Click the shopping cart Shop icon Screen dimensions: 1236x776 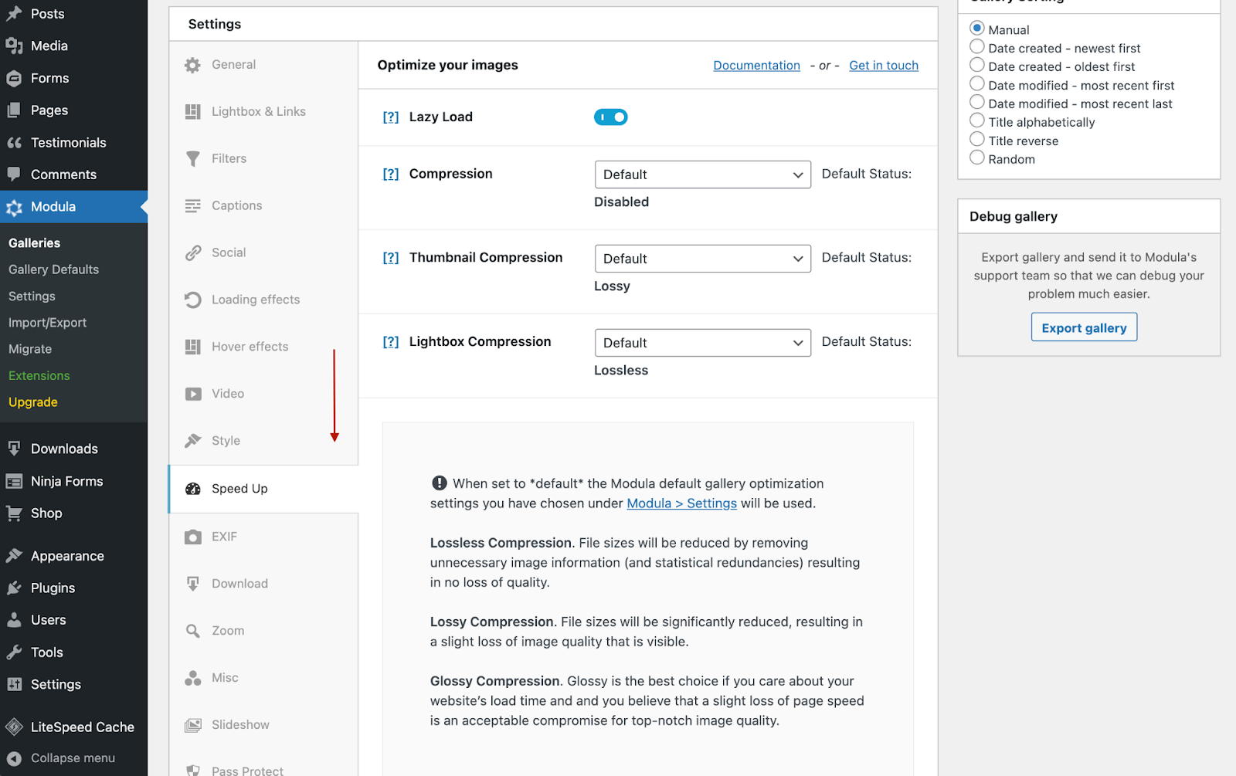[x=14, y=513]
